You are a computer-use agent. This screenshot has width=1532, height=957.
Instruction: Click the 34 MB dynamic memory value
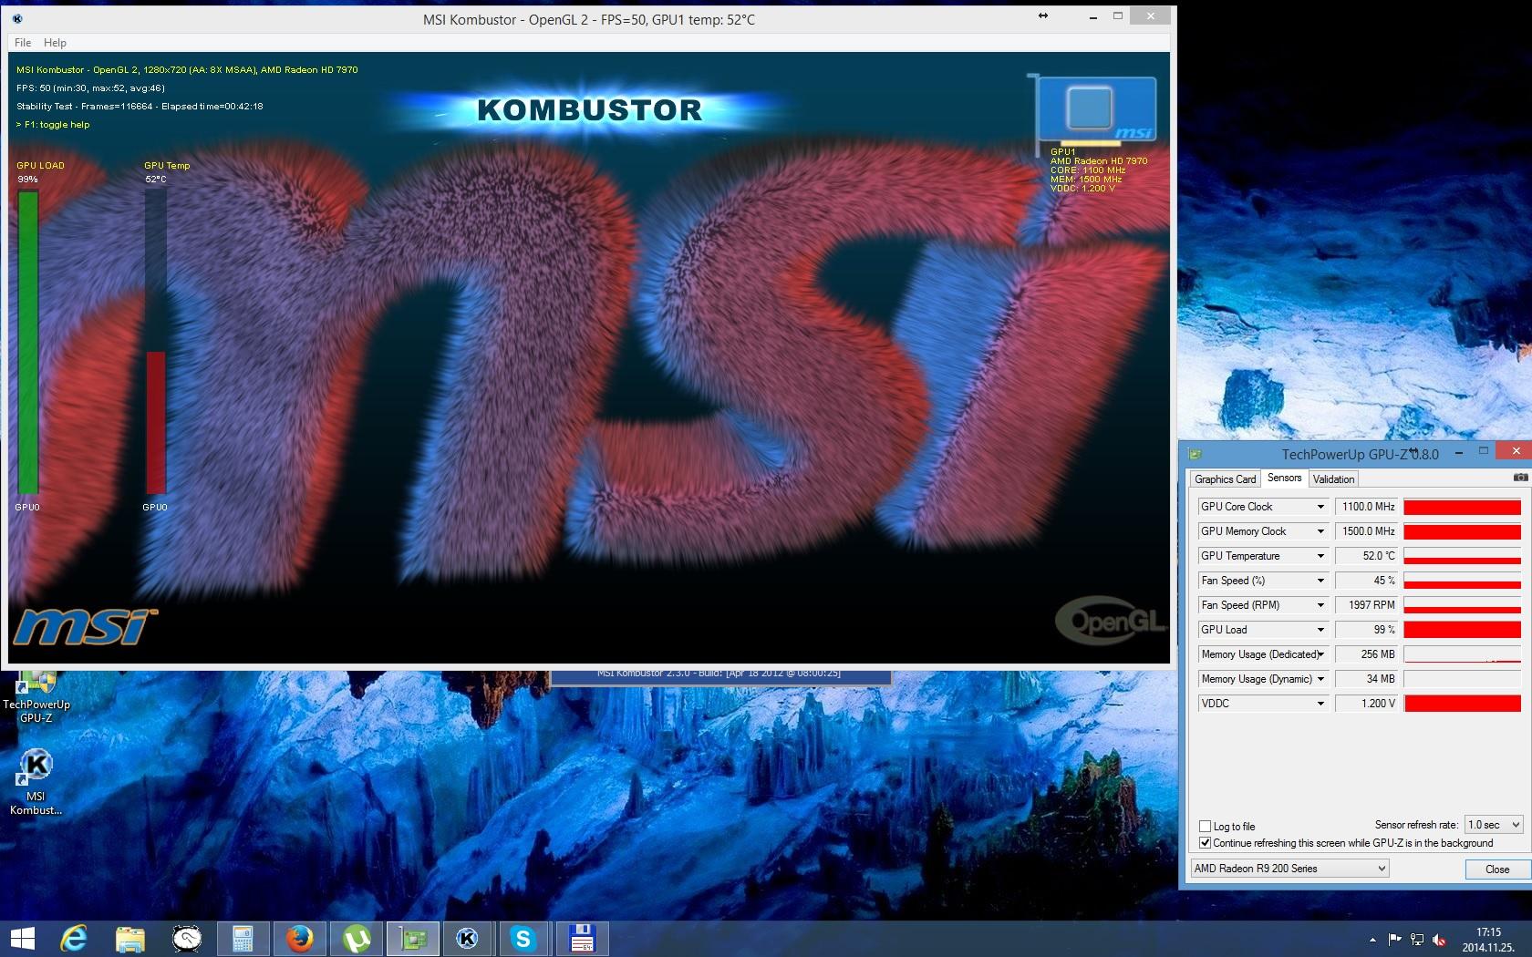click(1367, 679)
